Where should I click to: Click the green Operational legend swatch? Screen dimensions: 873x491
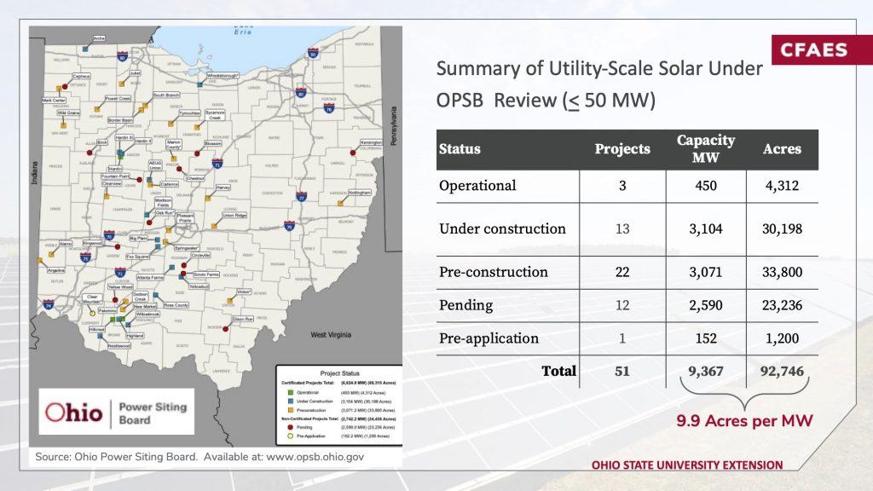tap(290, 392)
